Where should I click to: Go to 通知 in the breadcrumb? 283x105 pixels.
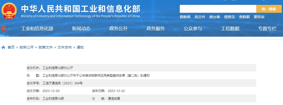tap(80, 48)
